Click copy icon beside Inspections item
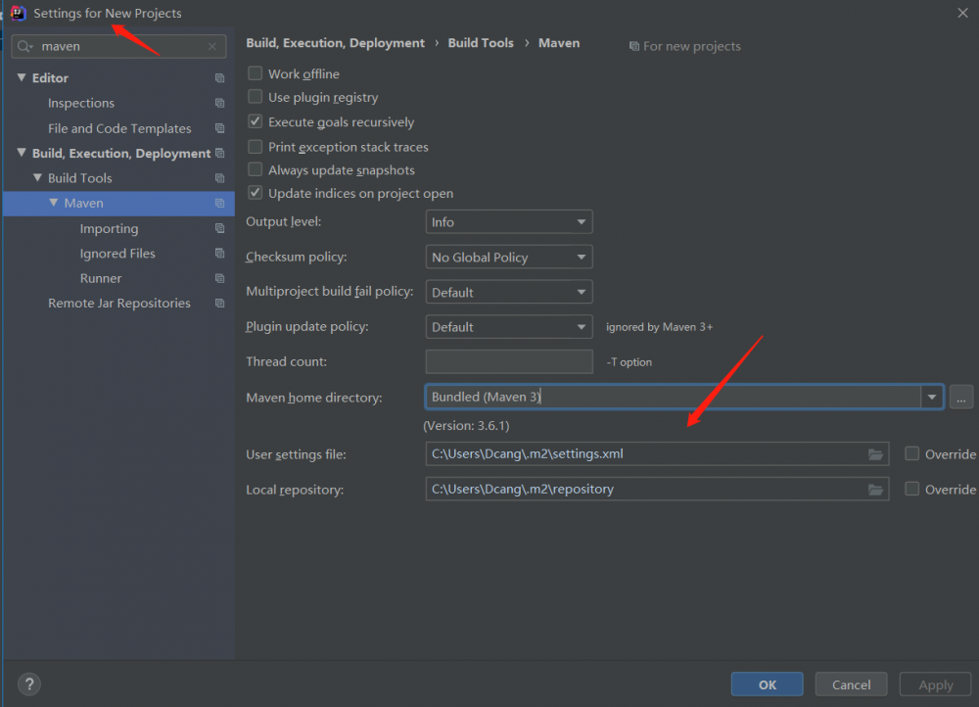The image size is (979, 707). pyautogui.click(x=220, y=103)
